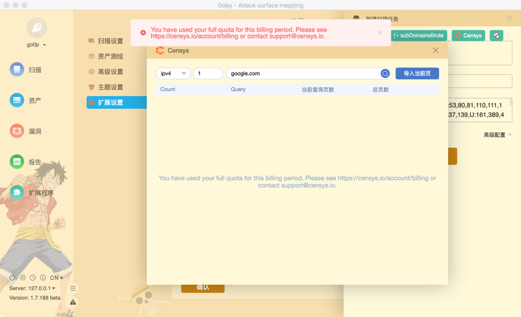Click the ports list text field
521x317 pixels.
click(480, 110)
